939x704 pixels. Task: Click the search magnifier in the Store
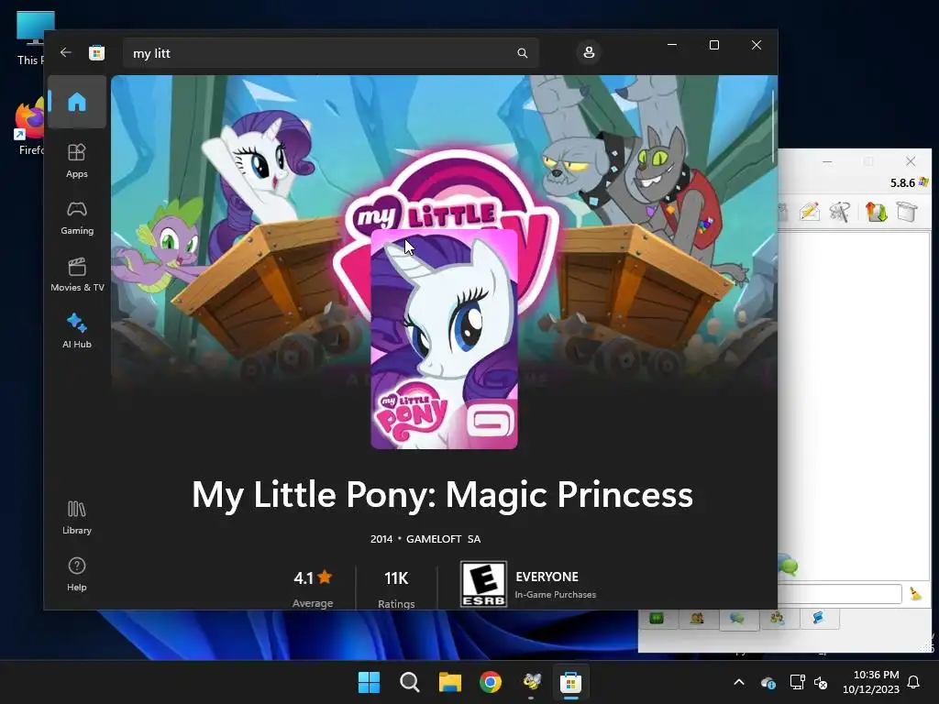point(522,53)
